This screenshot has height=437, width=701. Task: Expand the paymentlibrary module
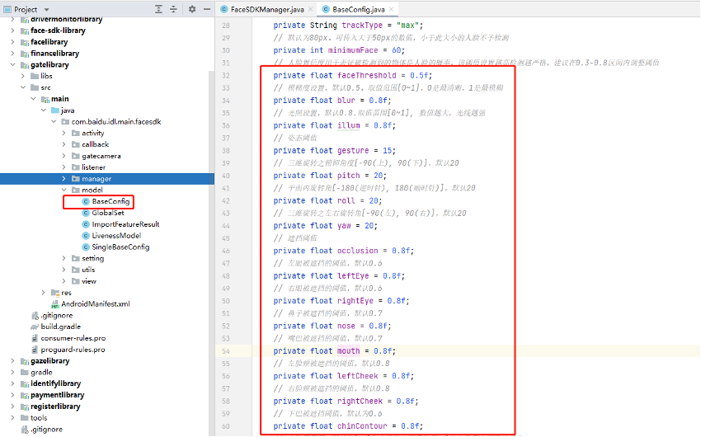pyautogui.click(x=12, y=395)
